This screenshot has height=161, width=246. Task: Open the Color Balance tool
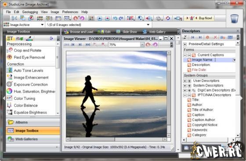25,106
